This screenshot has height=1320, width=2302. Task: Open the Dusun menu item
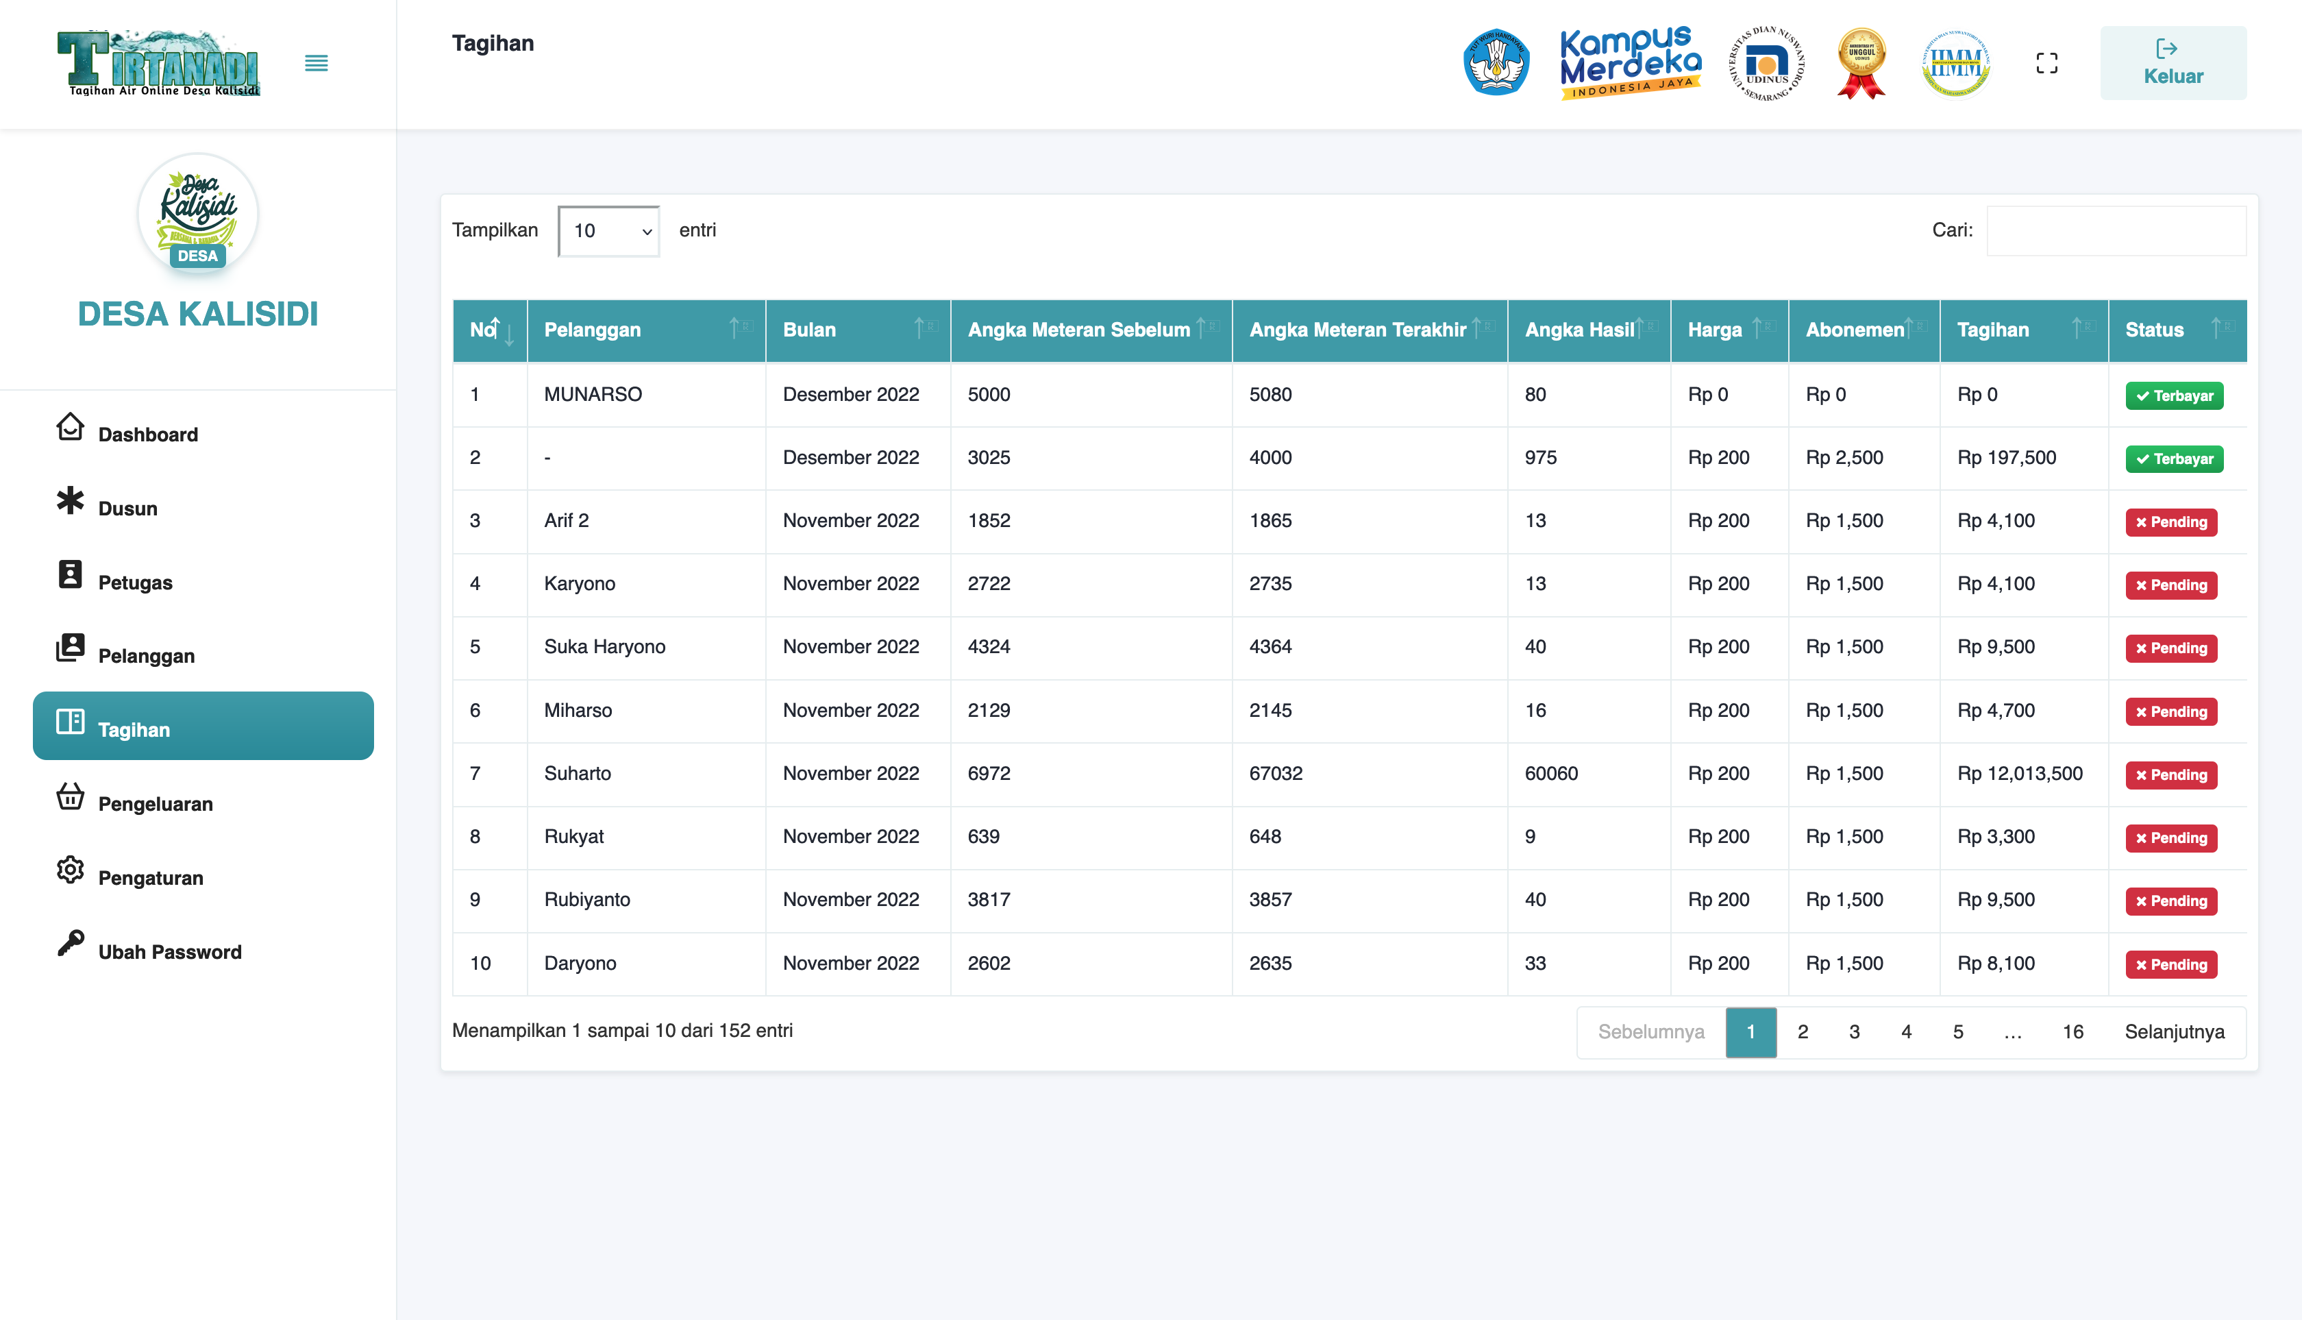coord(203,504)
